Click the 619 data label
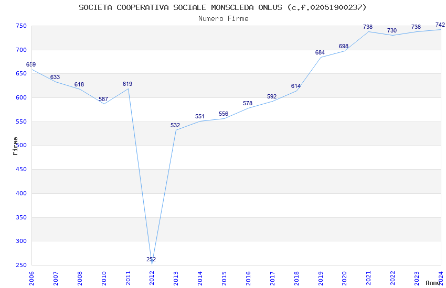Screen dimensions: 446x288 (128, 84)
